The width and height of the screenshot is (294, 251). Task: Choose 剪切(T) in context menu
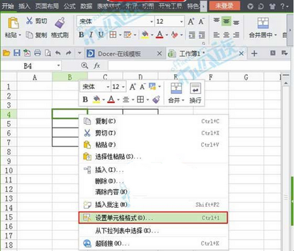pyautogui.click(x=154, y=133)
